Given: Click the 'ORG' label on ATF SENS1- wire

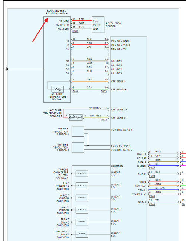Looking at the screenshot, I should coord(89,80).
